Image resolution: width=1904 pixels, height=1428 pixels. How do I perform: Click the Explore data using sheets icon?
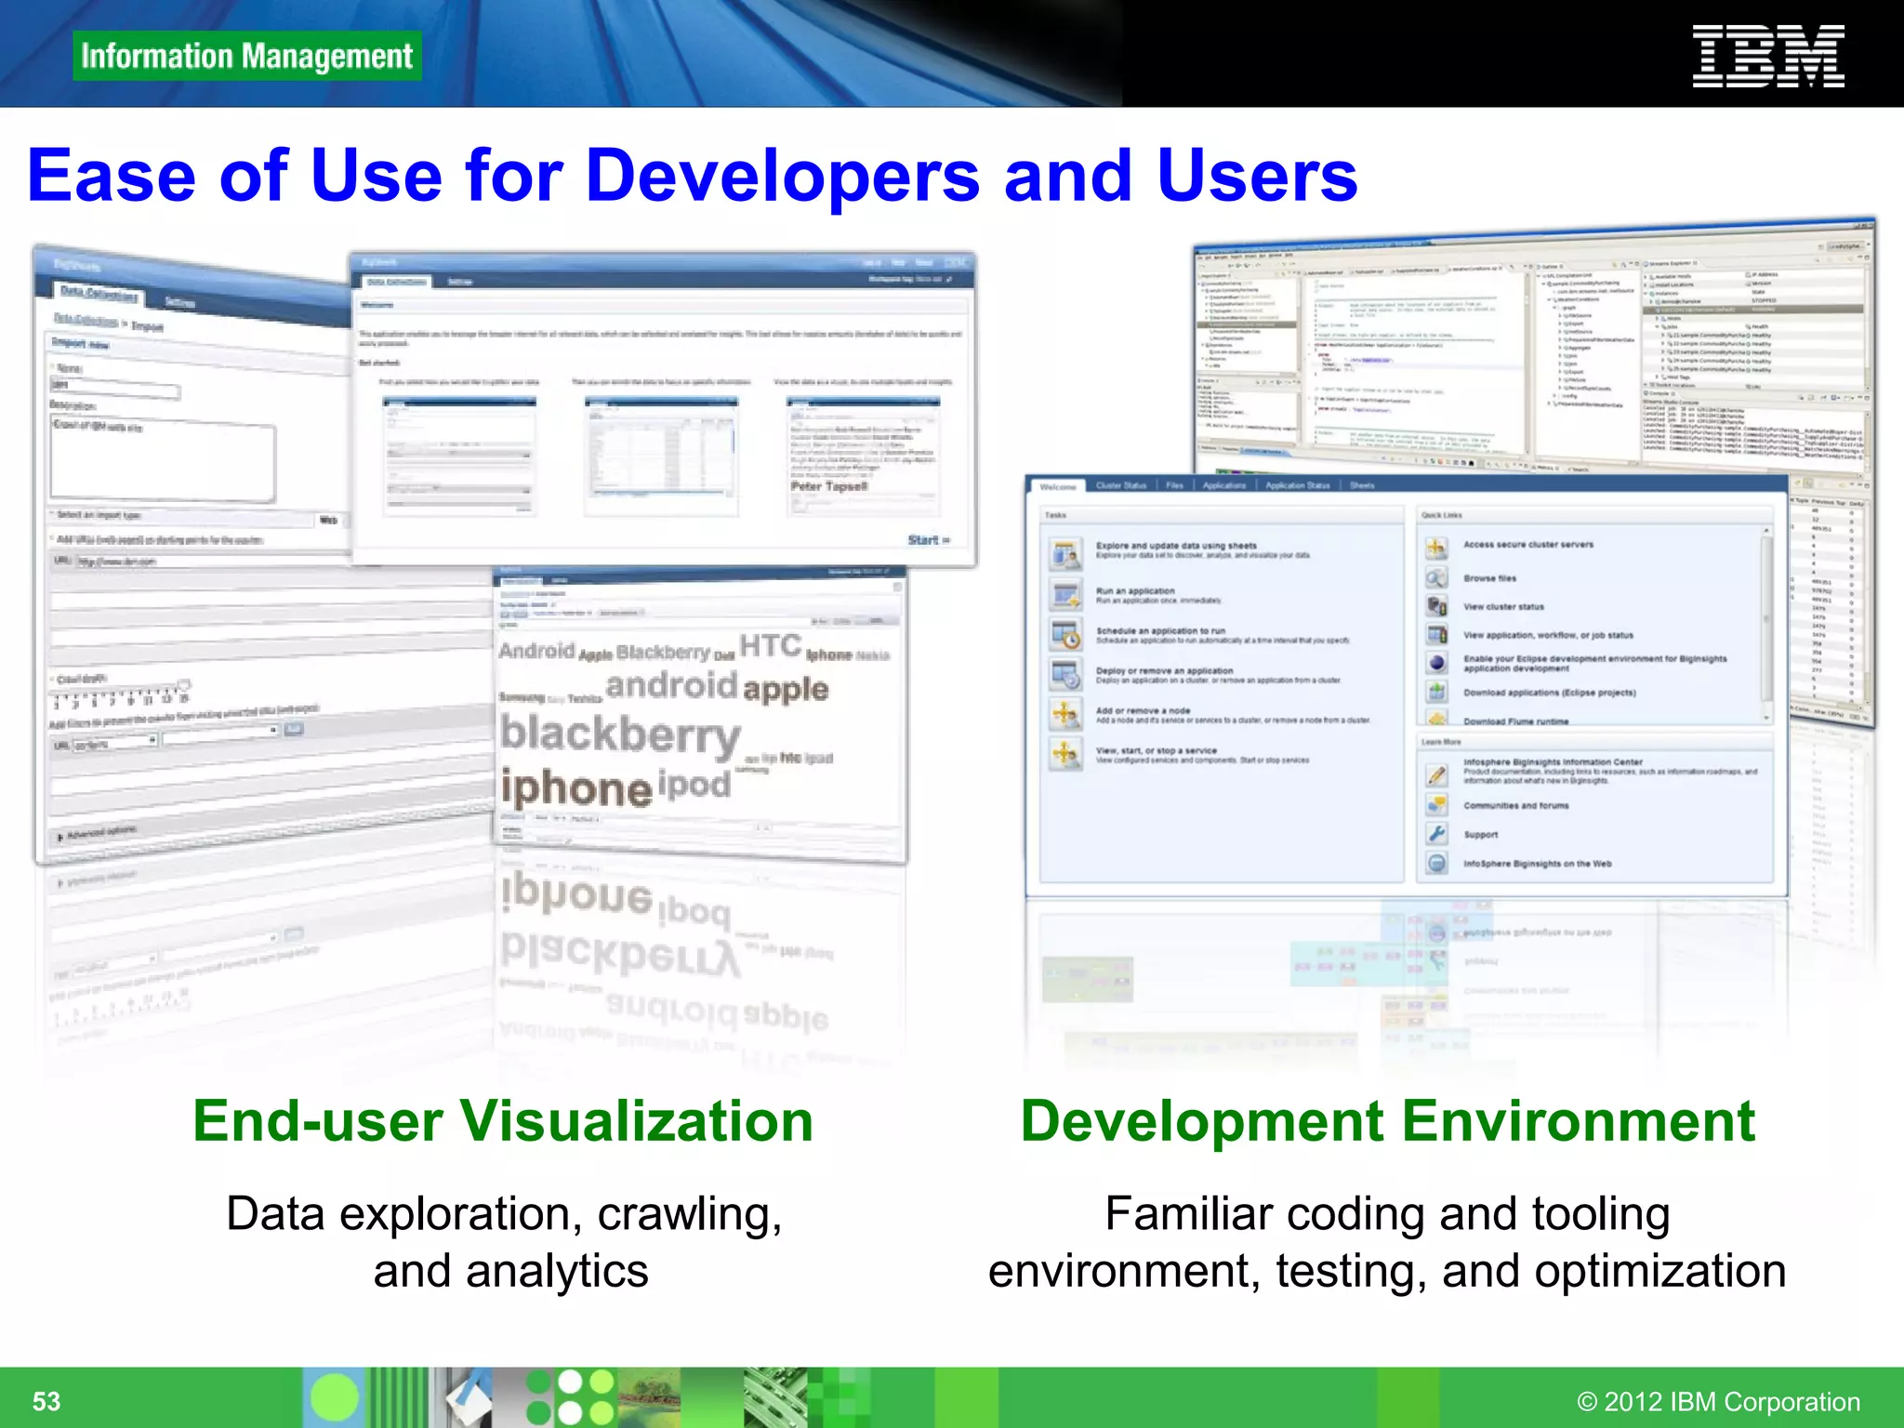[1065, 554]
